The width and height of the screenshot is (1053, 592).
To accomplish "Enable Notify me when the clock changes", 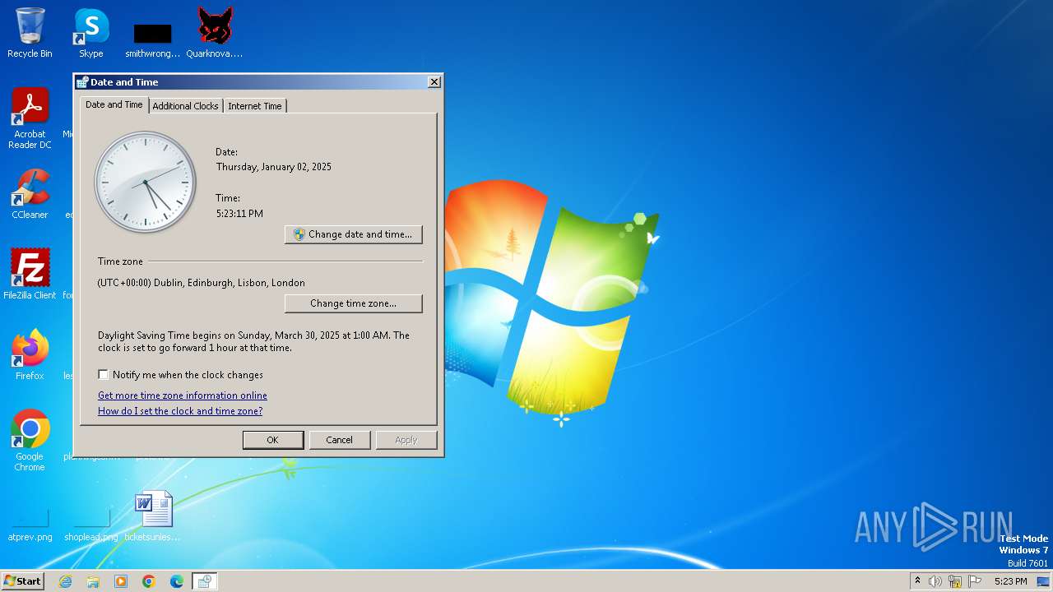I will (103, 375).
